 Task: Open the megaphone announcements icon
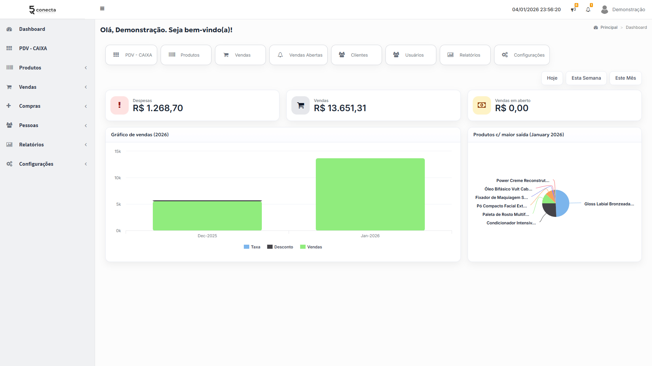[x=573, y=9]
